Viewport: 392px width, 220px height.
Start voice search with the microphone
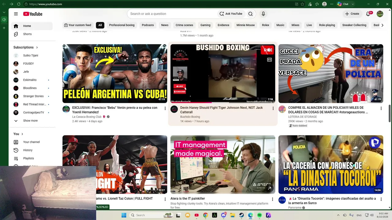pos(263,14)
